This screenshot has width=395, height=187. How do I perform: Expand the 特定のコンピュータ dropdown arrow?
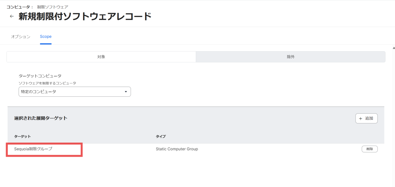(x=126, y=92)
